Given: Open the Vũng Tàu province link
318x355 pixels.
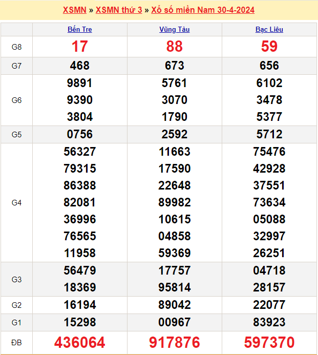Looking at the screenshot, I should [174, 30].
